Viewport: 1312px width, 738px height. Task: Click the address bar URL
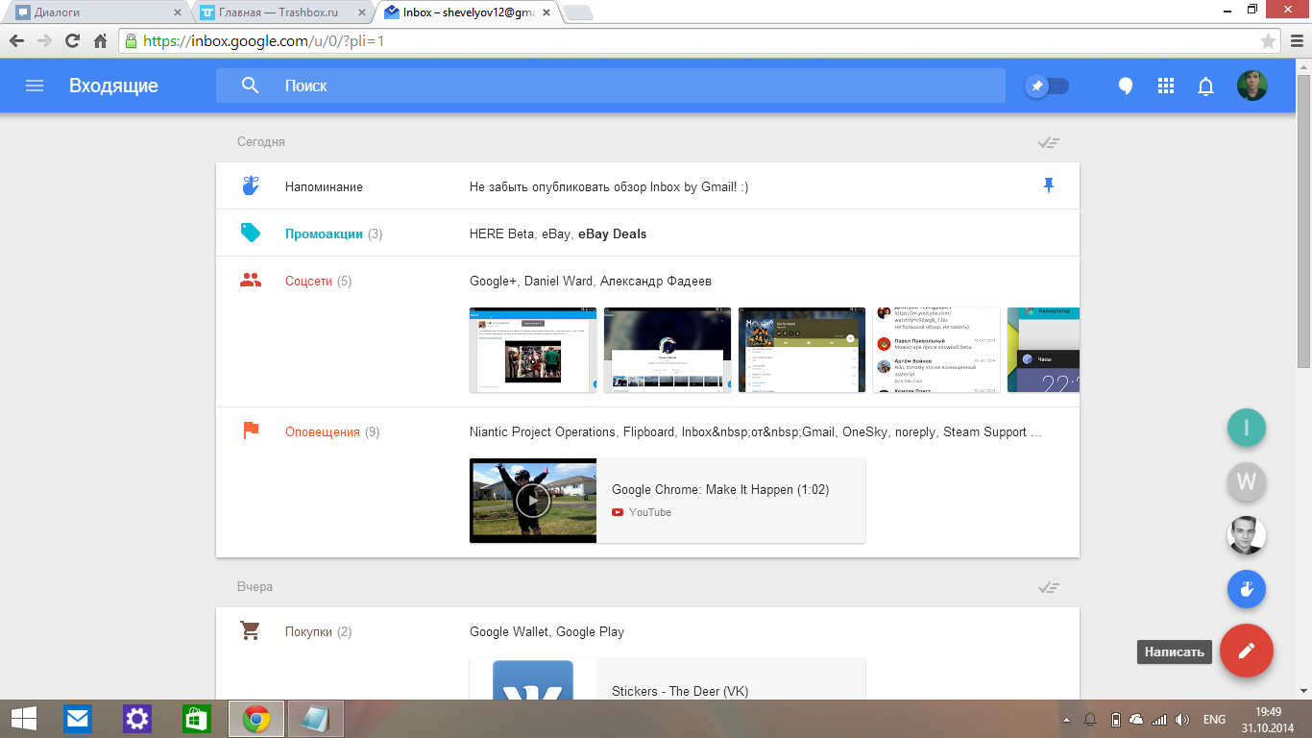(264, 41)
